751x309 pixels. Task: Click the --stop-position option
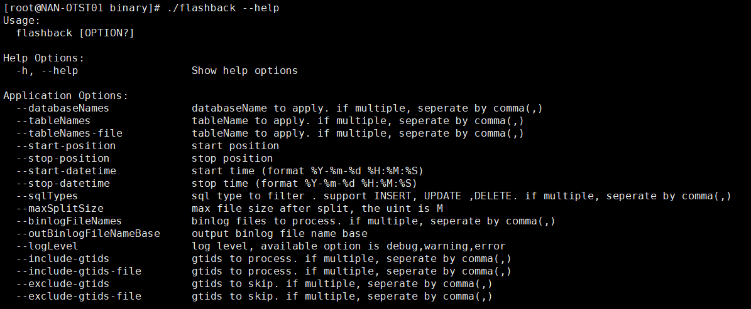coord(63,159)
